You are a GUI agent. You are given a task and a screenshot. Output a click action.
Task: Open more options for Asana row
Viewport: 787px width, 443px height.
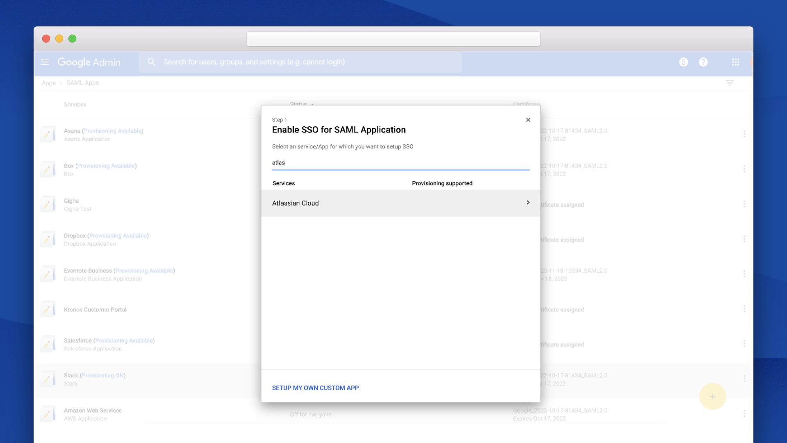coord(744,134)
